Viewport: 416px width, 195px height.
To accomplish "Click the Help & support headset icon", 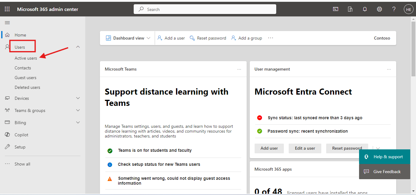I will click(x=366, y=157).
